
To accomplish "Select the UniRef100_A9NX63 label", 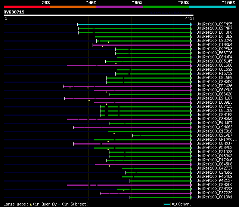I will [x=214, y=127].
